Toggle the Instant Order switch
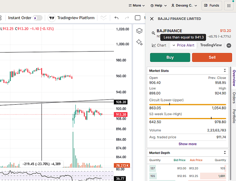This screenshot has height=181, width=236. point(37,18)
